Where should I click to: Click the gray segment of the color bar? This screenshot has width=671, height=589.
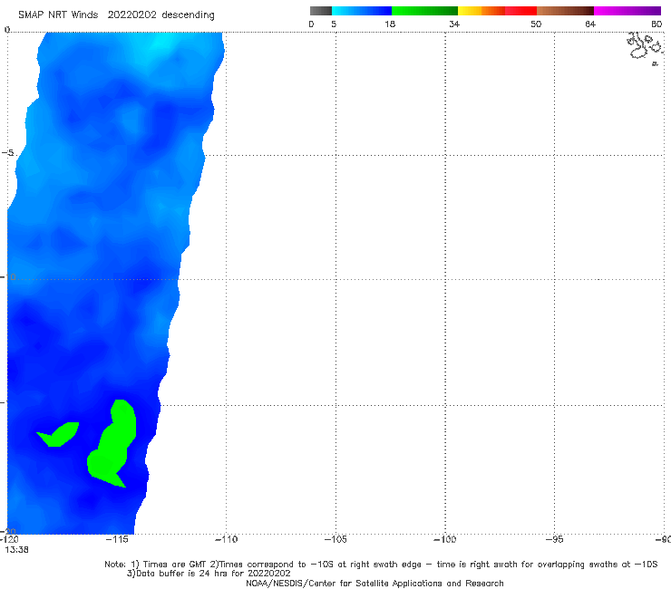tap(321, 11)
